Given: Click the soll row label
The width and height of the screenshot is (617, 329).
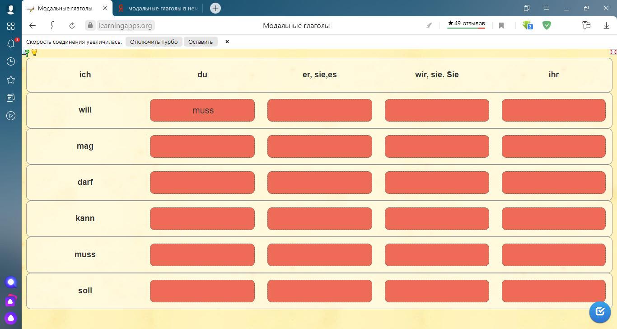Looking at the screenshot, I should (x=85, y=291).
